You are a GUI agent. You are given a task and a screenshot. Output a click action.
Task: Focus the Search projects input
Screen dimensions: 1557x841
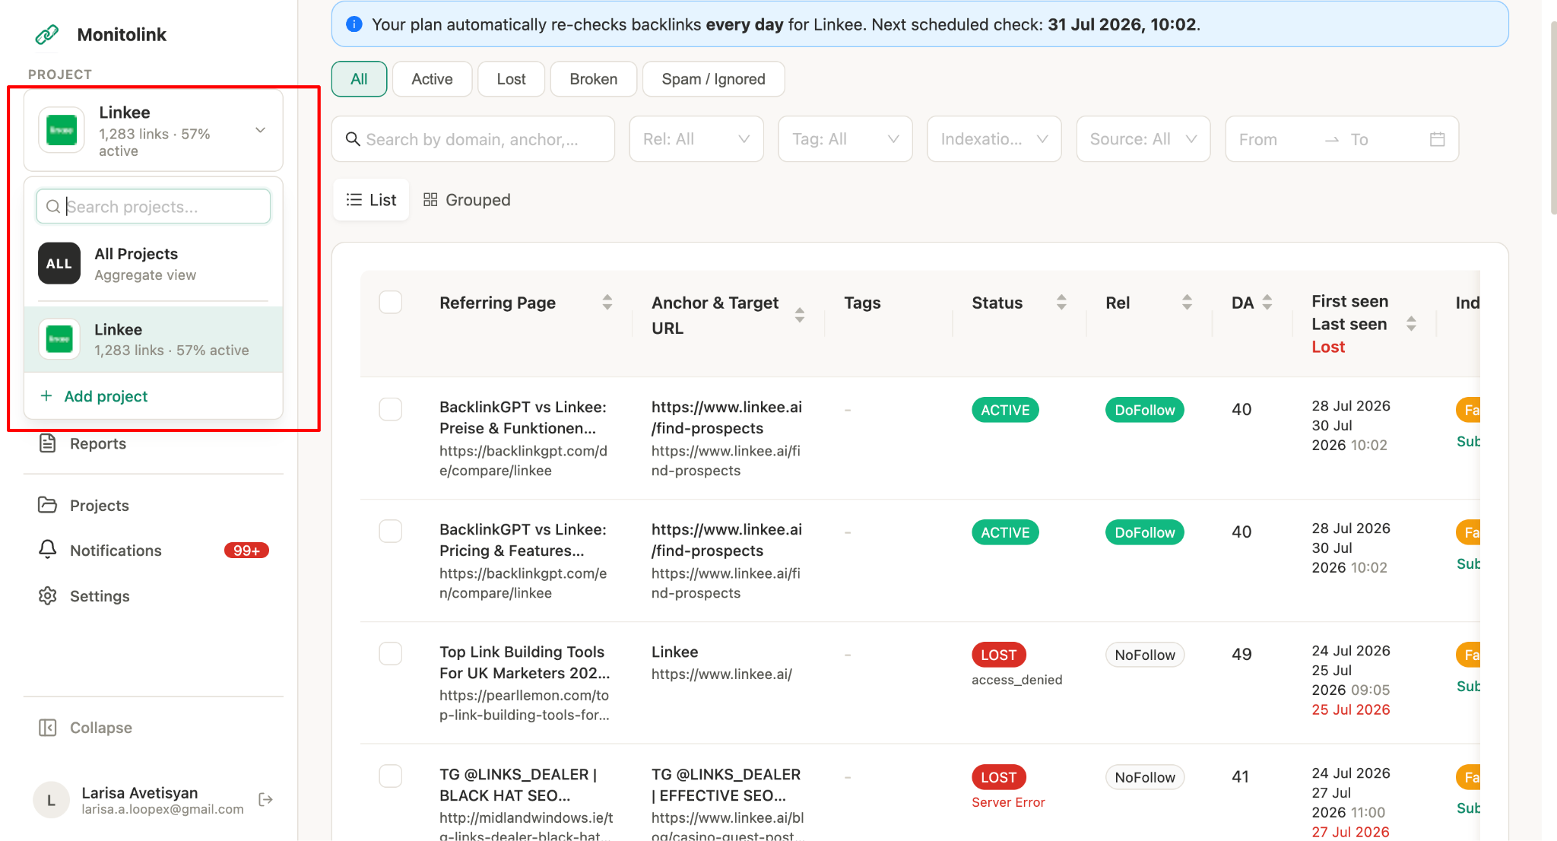point(154,206)
